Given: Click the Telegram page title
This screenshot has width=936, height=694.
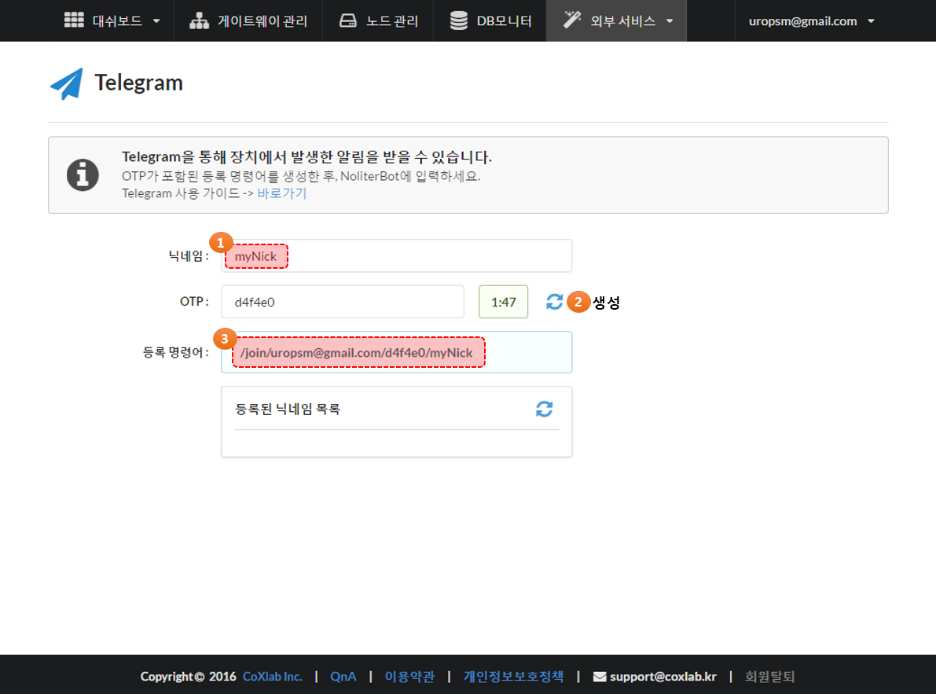Looking at the screenshot, I should point(138,83).
